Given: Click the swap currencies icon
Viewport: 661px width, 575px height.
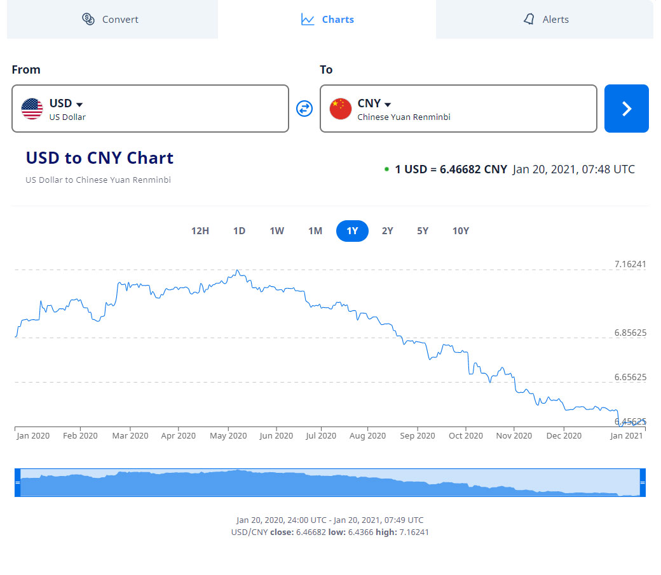Looking at the screenshot, I should pyautogui.click(x=304, y=109).
